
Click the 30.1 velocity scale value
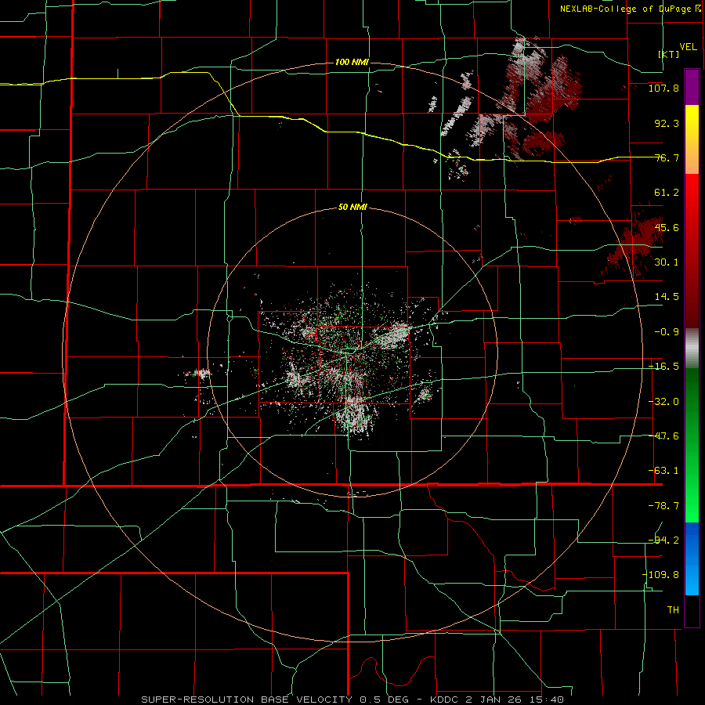[x=667, y=262]
